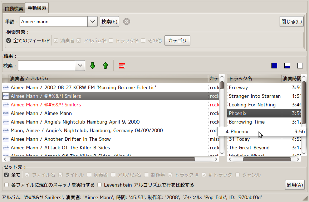309x202 pixels.
Task: Select album 2002-08-27 KCRW FM 'Morning Become Eclectic'
Action: [x=111, y=87]
